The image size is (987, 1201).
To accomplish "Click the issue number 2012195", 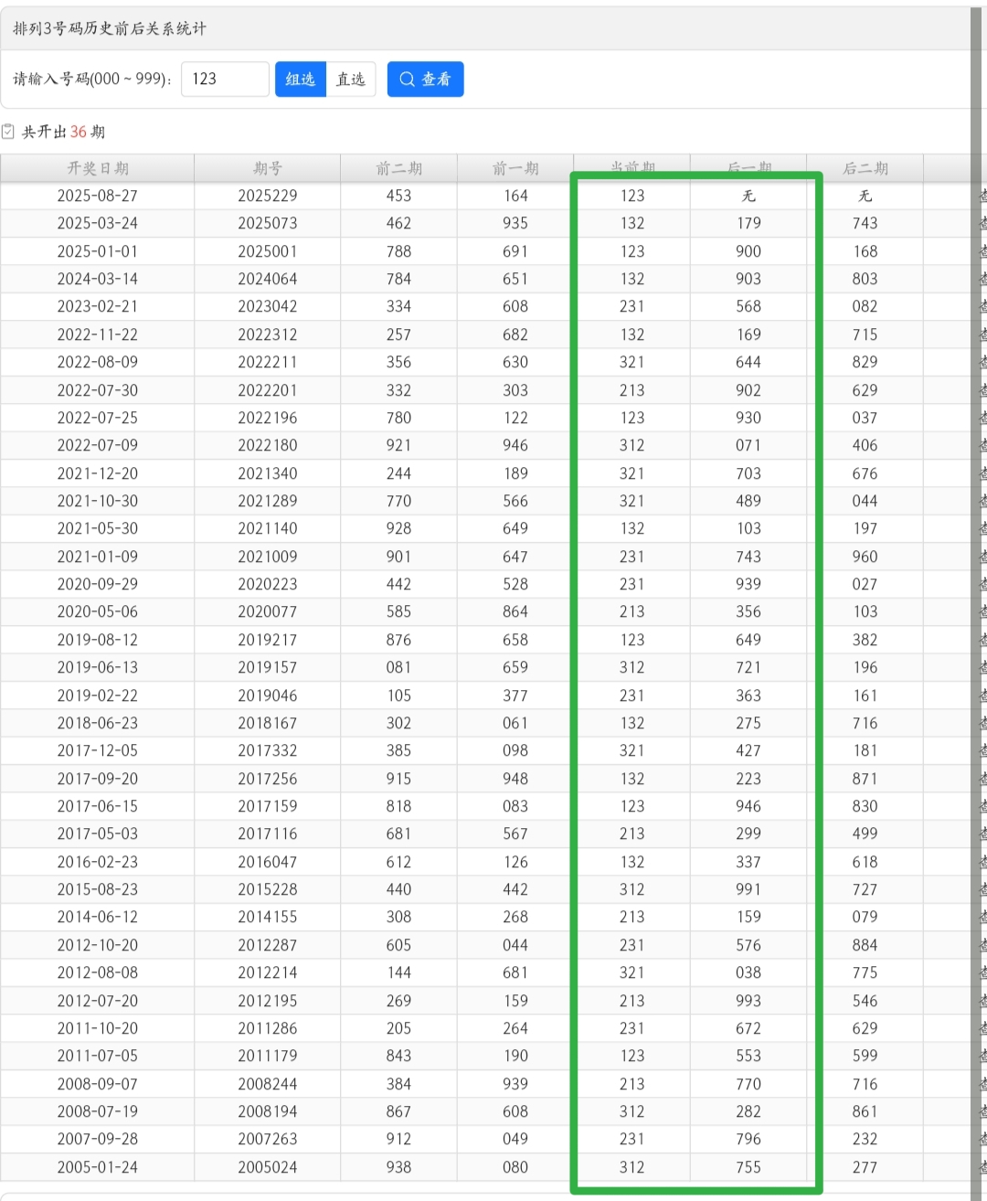I will pos(268,1001).
